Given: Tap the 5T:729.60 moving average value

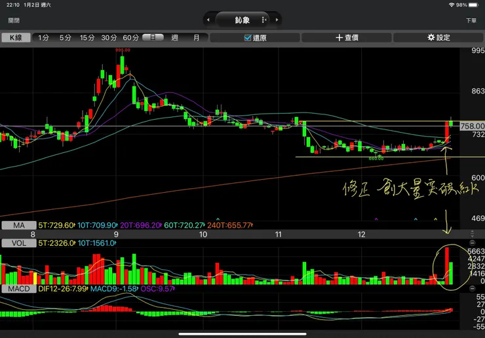Looking at the screenshot, I should coord(56,226).
